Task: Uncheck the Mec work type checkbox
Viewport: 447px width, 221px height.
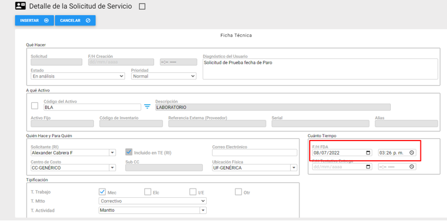Action: [x=102, y=191]
